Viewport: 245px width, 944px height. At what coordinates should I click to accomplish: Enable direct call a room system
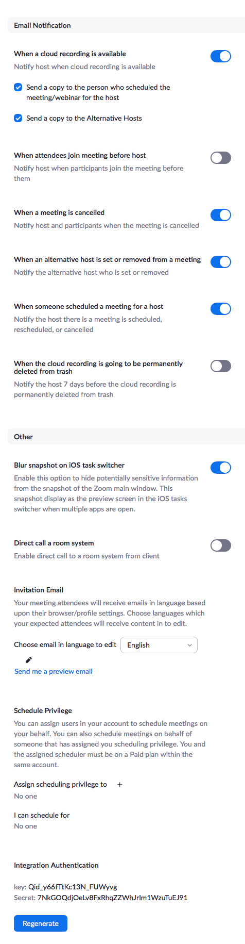[221, 545]
